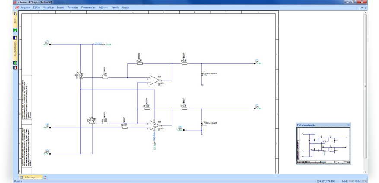Open the Visualizar menu

48,7
